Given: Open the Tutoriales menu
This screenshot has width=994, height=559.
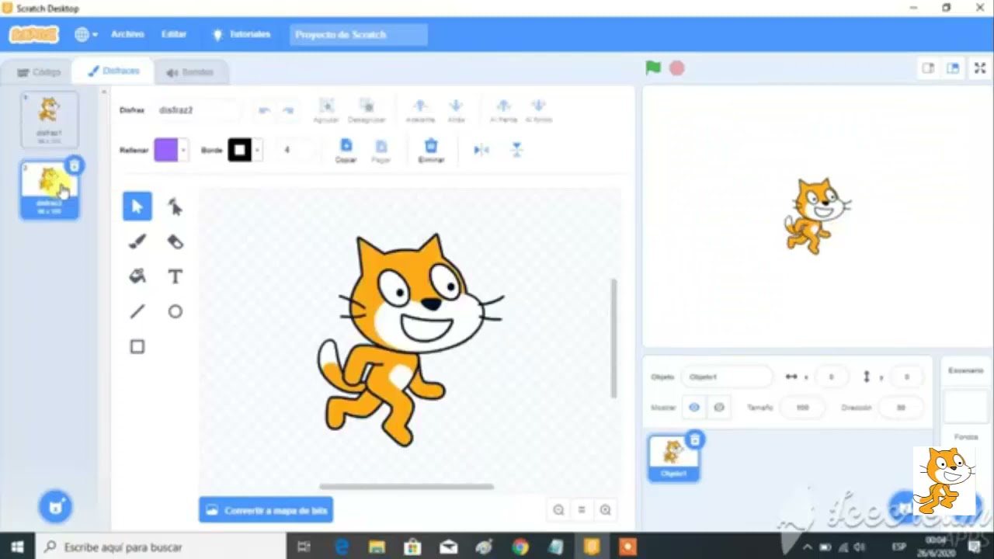Looking at the screenshot, I should click(x=242, y=34).
